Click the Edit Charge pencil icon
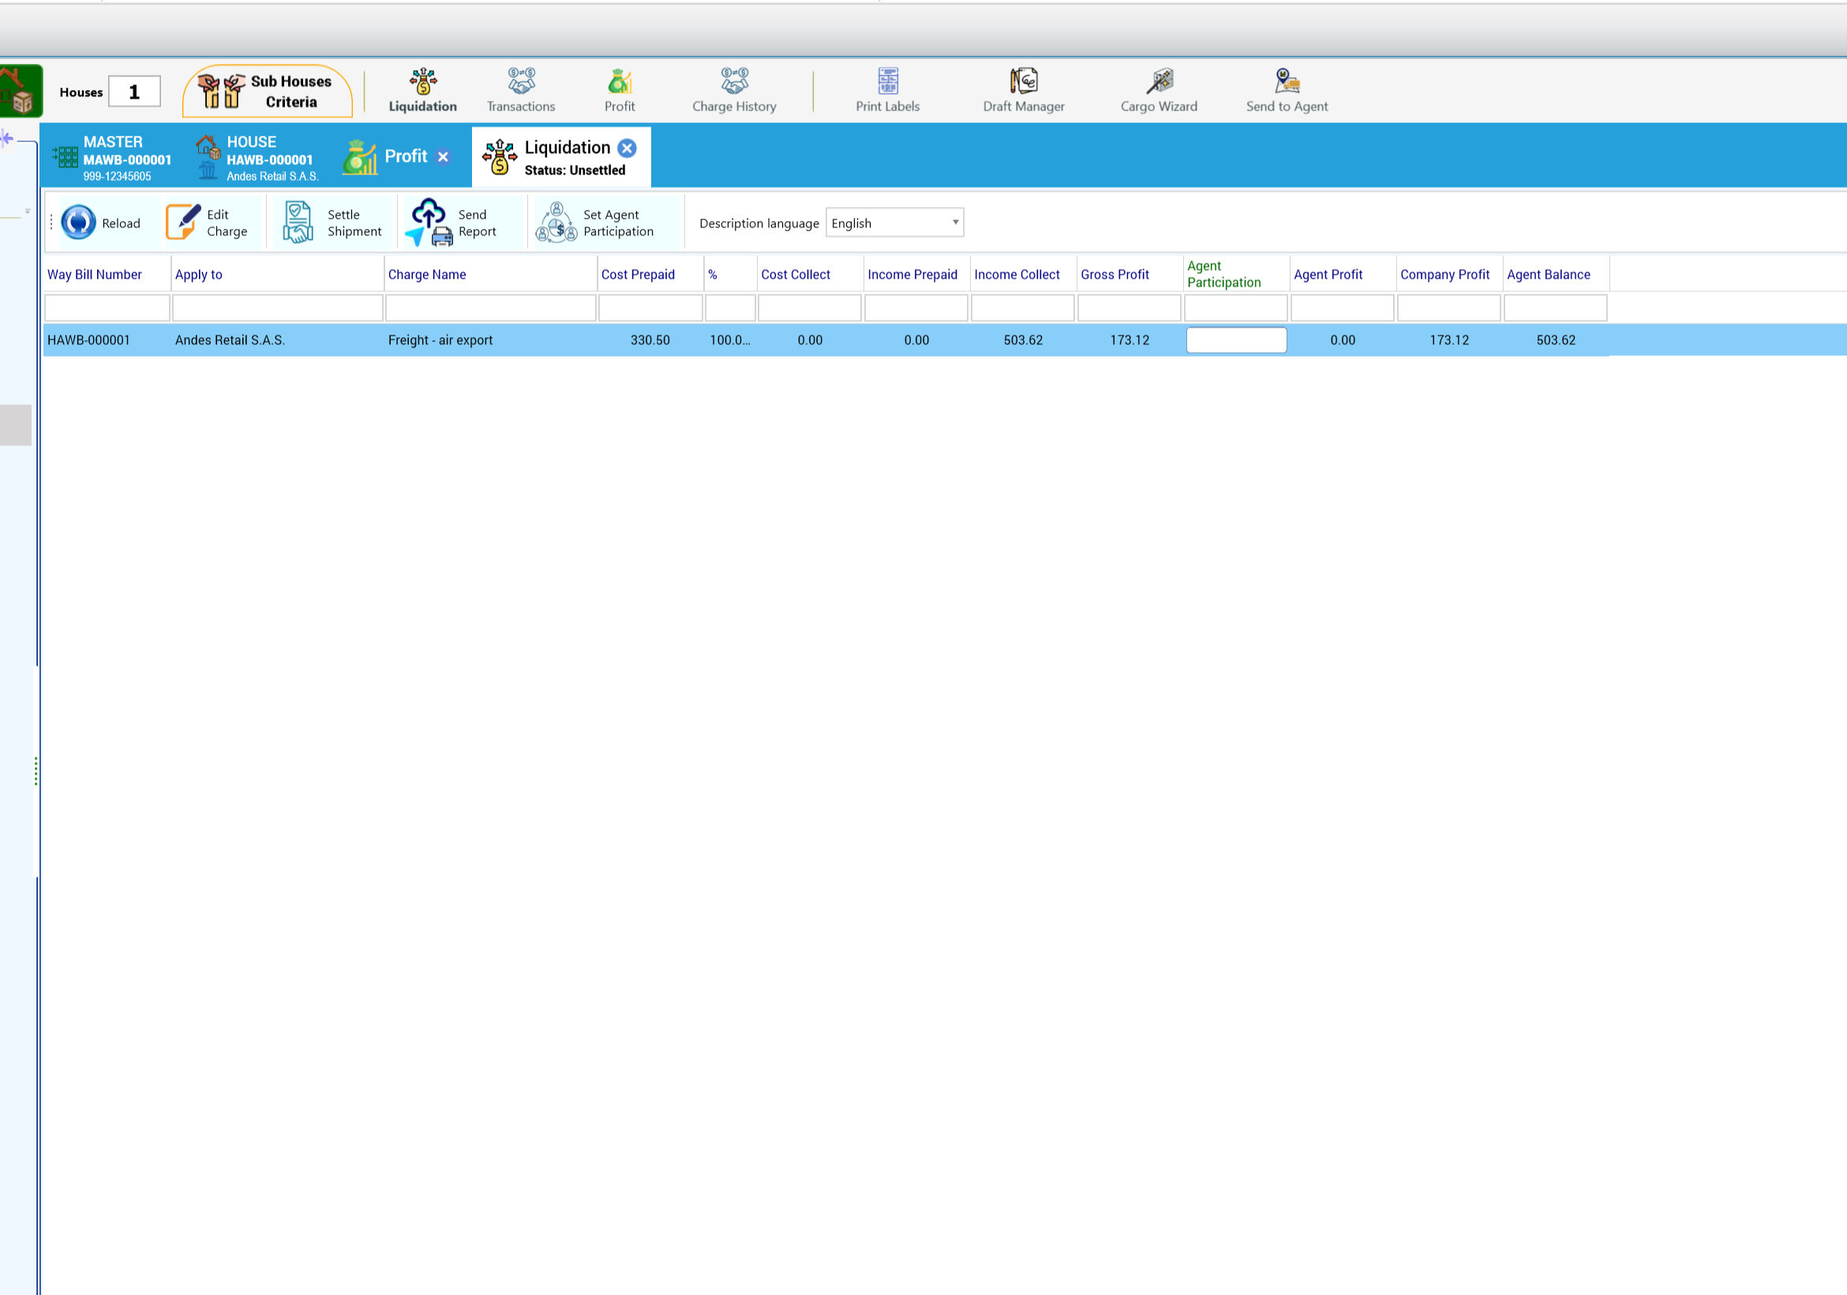1847x1295 pixels. click(x=182, y=222)
